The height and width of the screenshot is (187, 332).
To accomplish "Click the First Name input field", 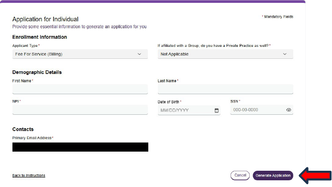I will click(80, 89).
